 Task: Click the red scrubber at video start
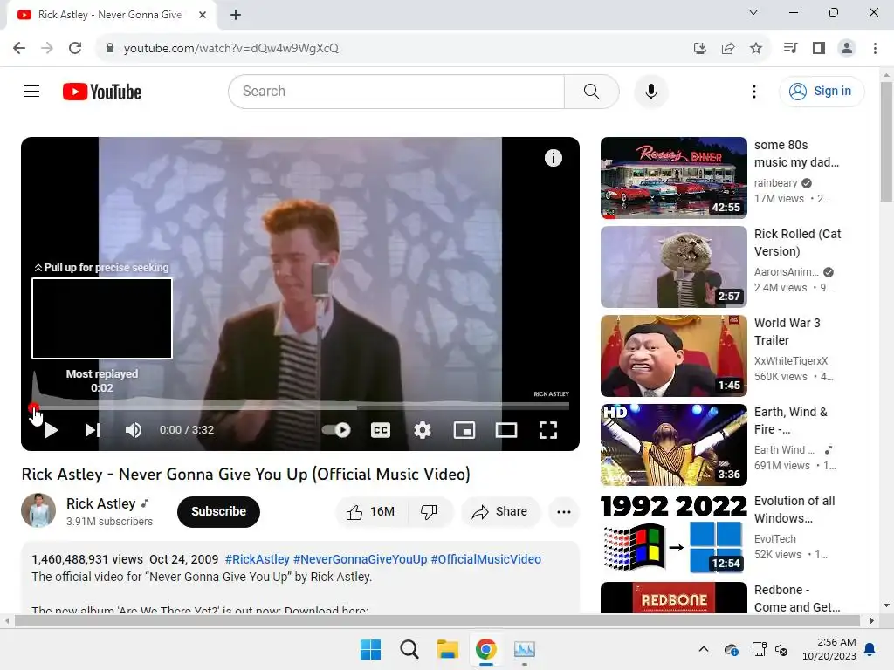coord(33,407)
